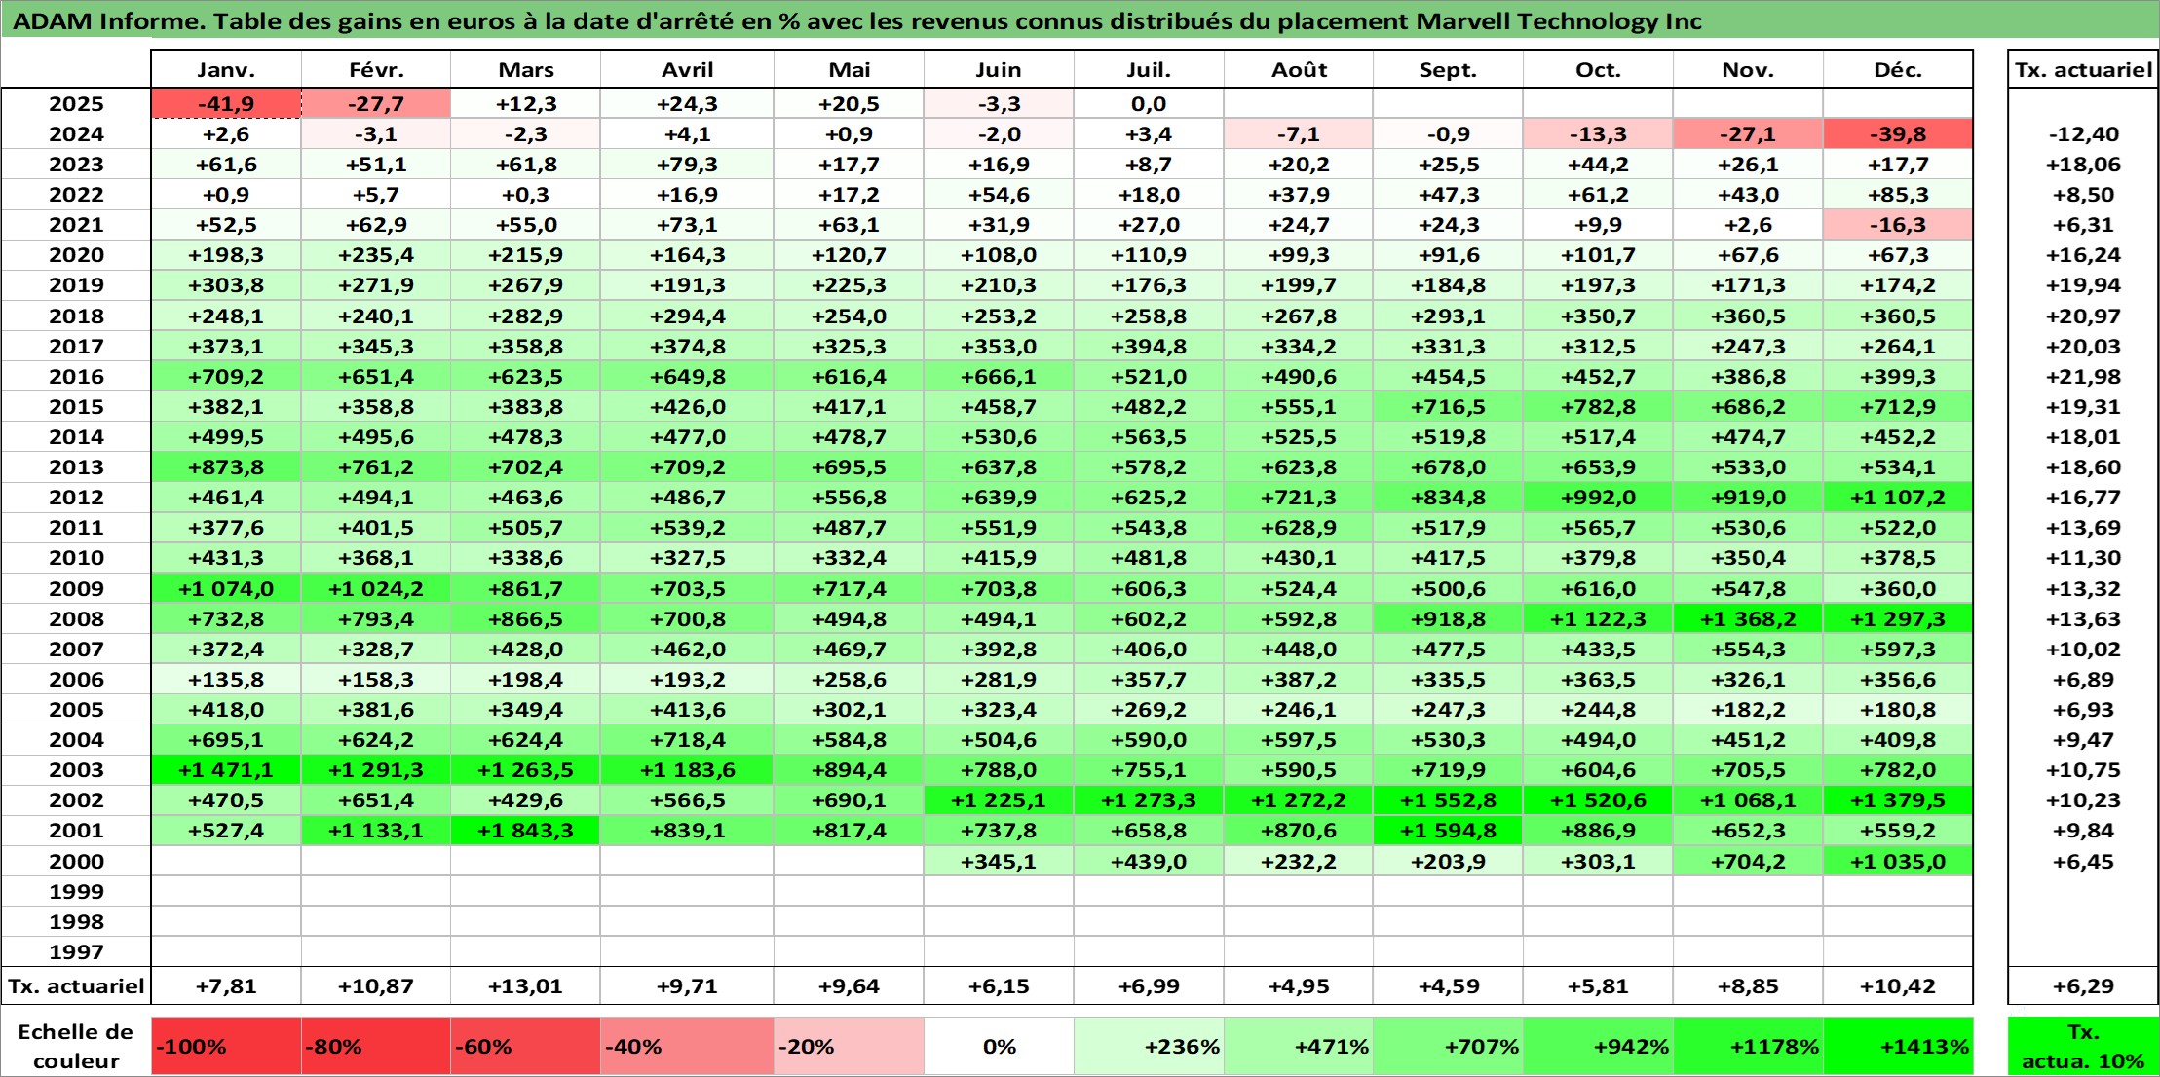
Task: Select the -27,1 cell for November 2024
Action: (1748, 134)
